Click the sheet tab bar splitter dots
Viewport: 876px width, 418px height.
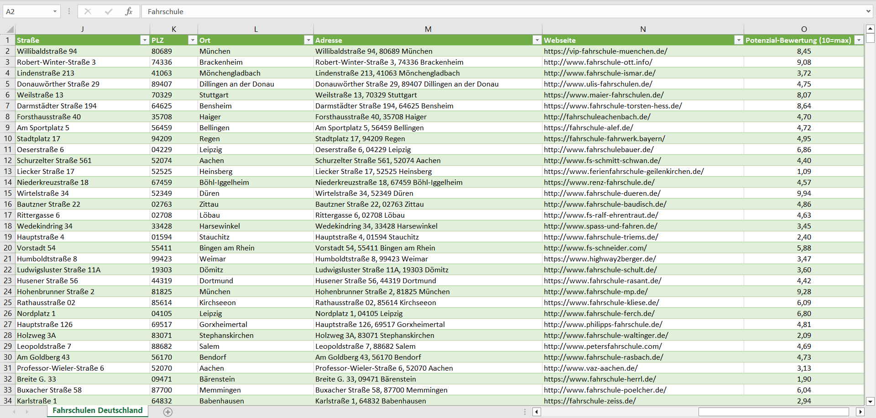525,412
